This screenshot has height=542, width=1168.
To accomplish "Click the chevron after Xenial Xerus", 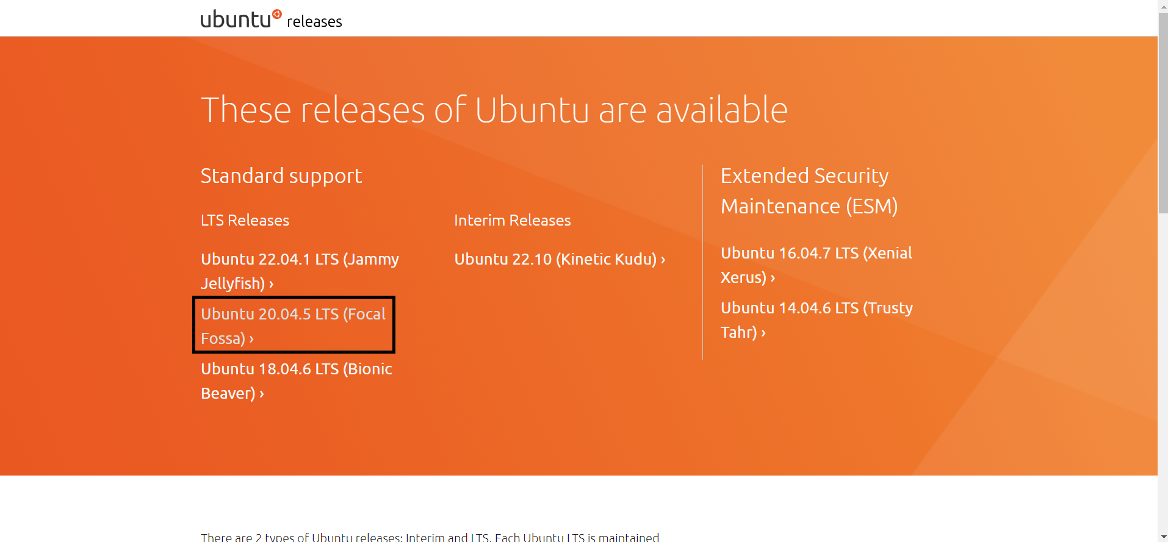I will pyautogui.click(x=773, y=278).
